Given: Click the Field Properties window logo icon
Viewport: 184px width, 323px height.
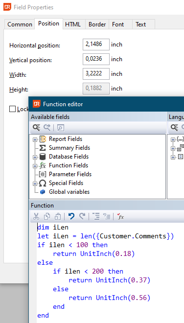Looking at the screenshot, I should click(x=7, y=7).
